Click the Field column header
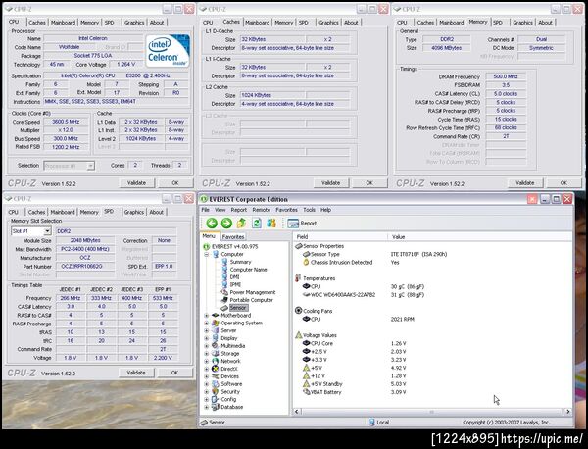 tap(340, 236)
